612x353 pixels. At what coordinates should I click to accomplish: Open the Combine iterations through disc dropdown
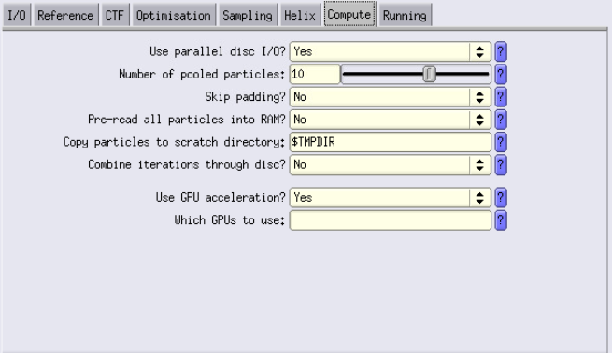pos(390,164)
